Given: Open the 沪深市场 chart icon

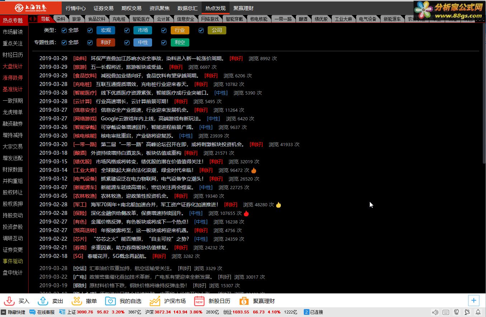Looking at the screenshot, I should click(x=155, y=301).
